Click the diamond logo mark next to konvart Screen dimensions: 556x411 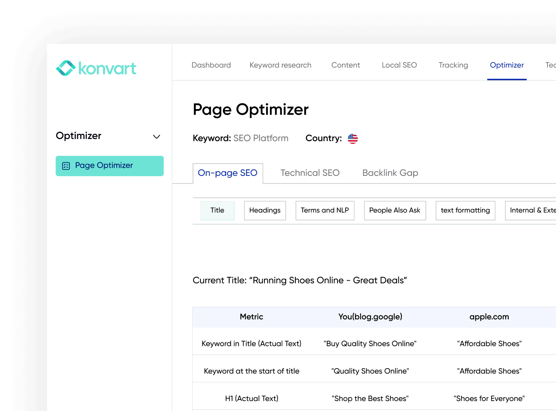pos(66,68)
